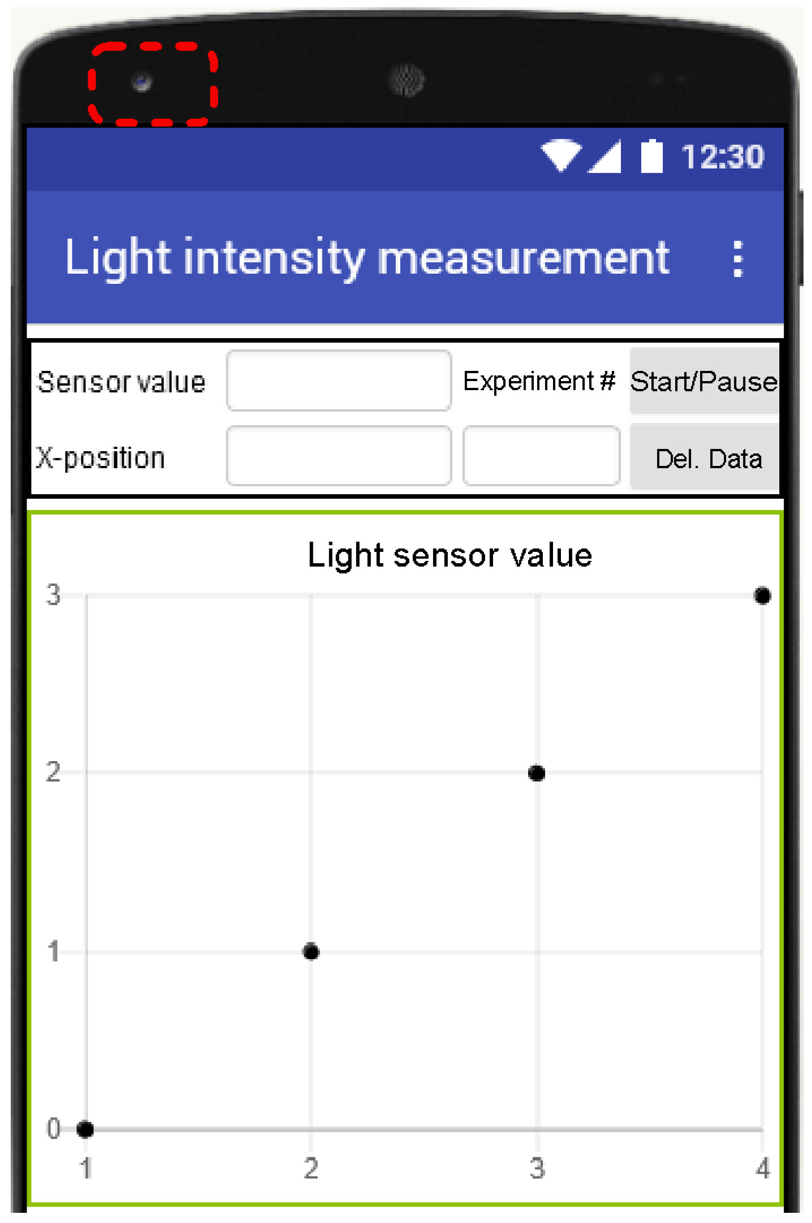
Task: Open the three-dot overflow menu
Action: [737, 259]
